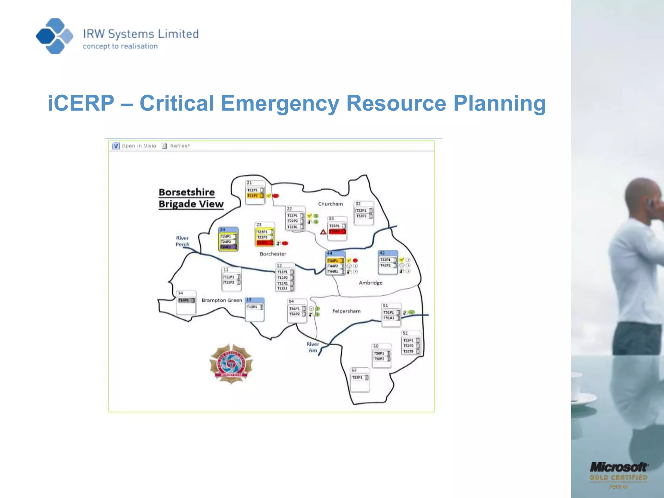Click the fire brigade crest badge
The width and height of the screenshot is (664, 498).
point(231,364)
